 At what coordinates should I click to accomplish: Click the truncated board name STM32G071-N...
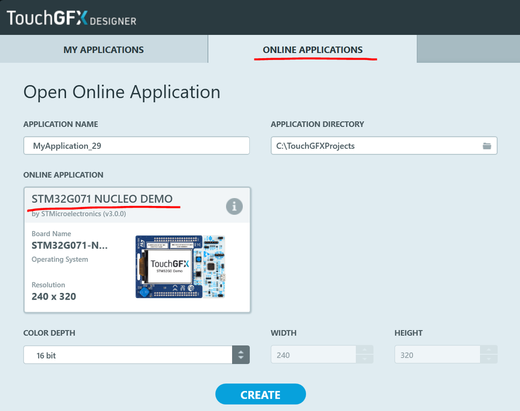click(70, 245)
